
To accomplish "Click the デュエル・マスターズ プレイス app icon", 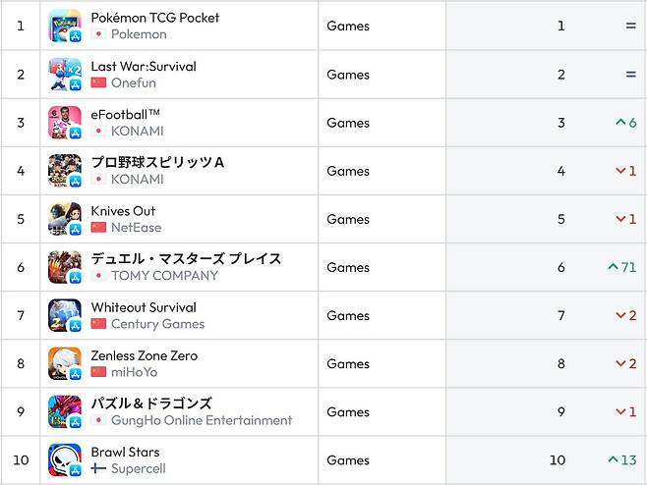I will pyautogui.click(x=65, y=267).
